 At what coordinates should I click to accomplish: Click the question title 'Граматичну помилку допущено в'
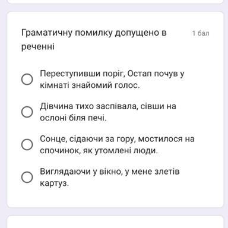point(94,33)
